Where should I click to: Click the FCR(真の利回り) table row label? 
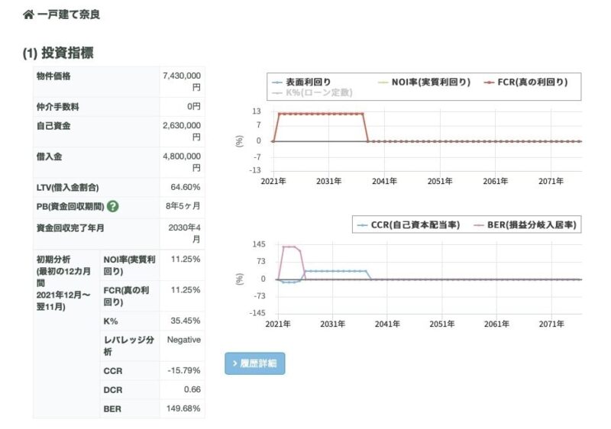click(x=126, y=296)
